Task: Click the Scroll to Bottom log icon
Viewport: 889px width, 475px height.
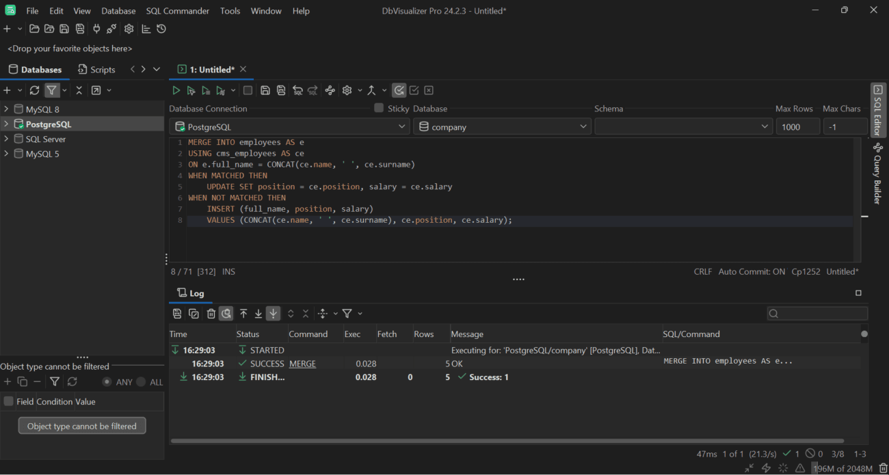Action: point(258,313)
